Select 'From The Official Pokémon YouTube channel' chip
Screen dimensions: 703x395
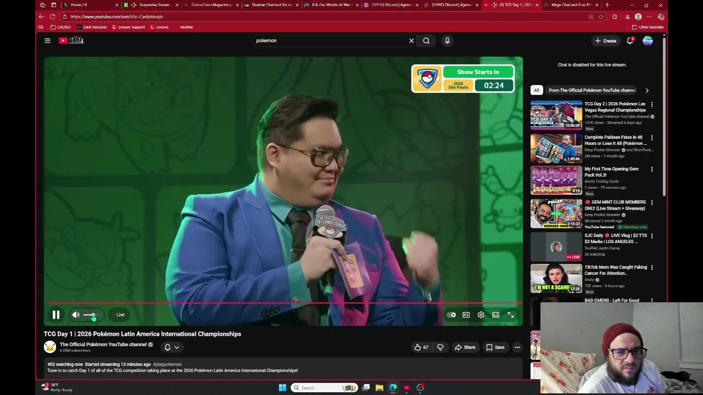592,90
